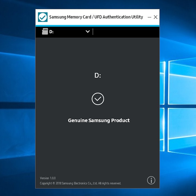Click the Samsung Electronics copyright notice
This screenshot has width=196, height=196.
click(x=80, y=183)
